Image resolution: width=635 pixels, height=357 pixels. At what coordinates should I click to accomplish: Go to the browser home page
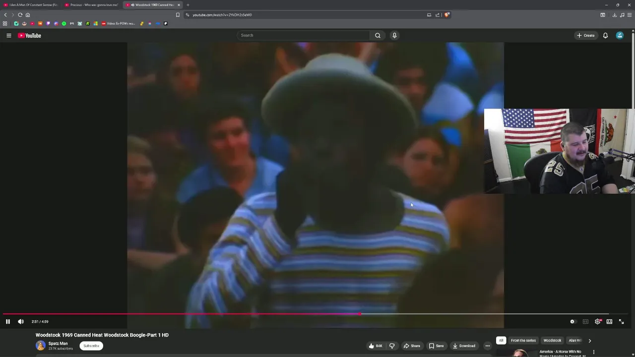tap(28, 15)
